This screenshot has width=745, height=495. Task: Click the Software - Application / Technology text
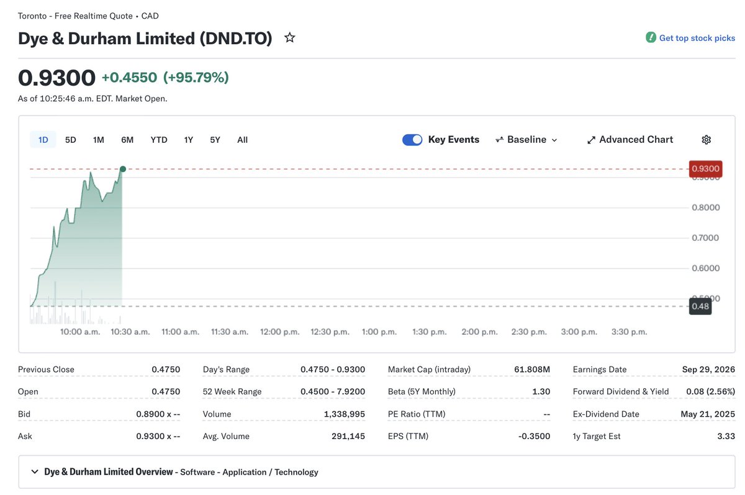[249, 472]
